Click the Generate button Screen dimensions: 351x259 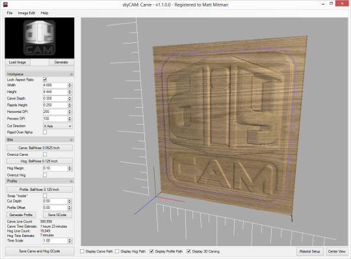[x=61, y=62]
